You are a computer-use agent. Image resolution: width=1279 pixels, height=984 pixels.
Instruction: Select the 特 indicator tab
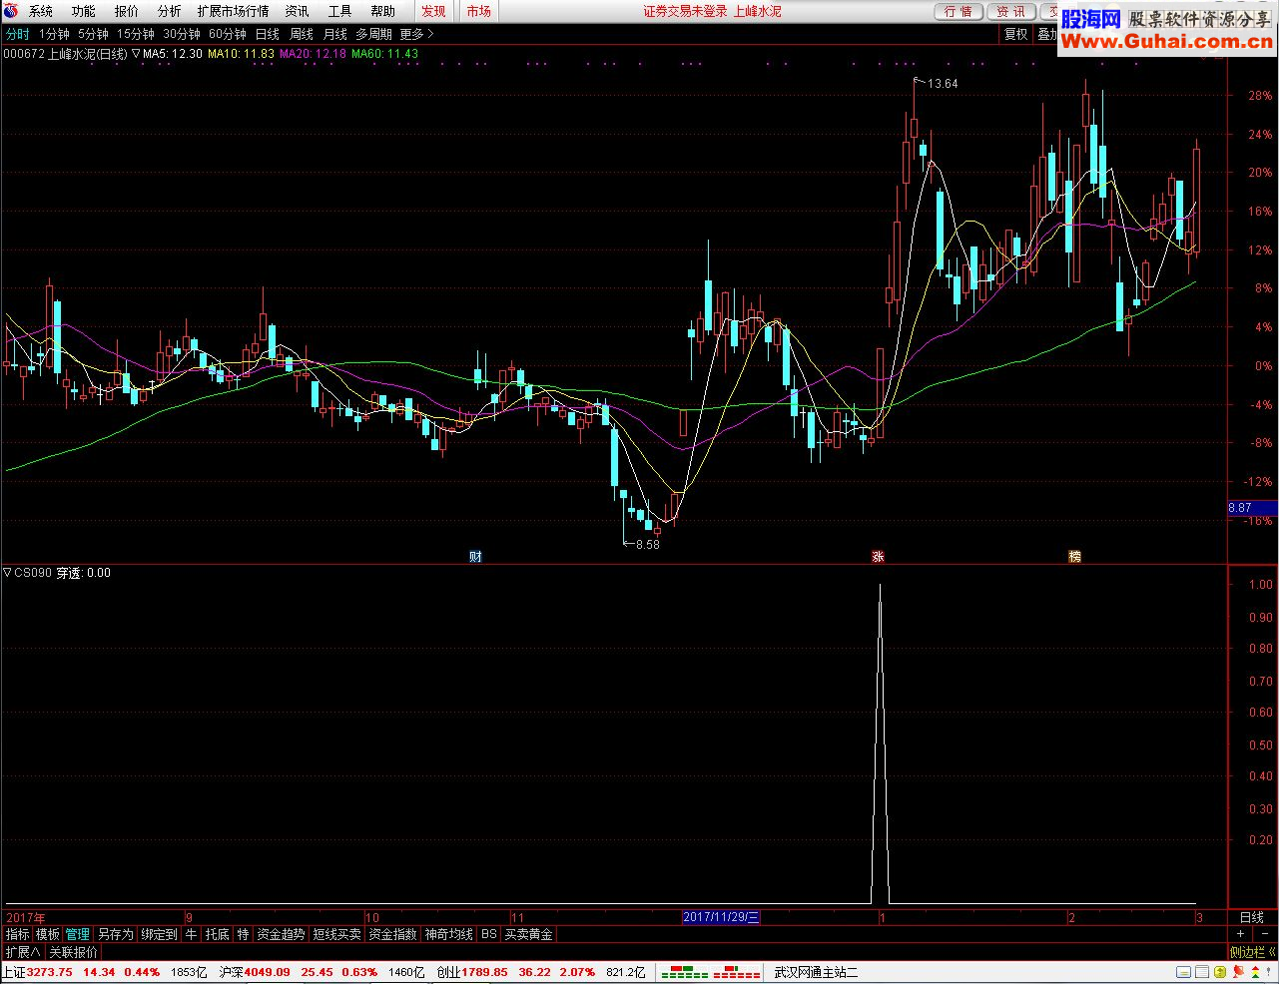point(243,935)
